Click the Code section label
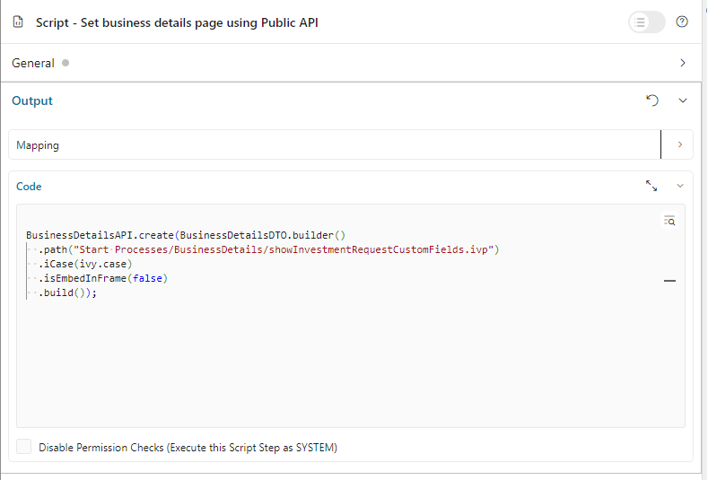This screenshot has width=708, height=480. click(29, 186)
